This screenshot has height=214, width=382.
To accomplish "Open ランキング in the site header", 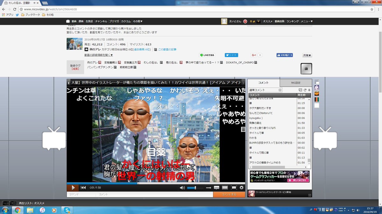I will click(x=293, y=21).
